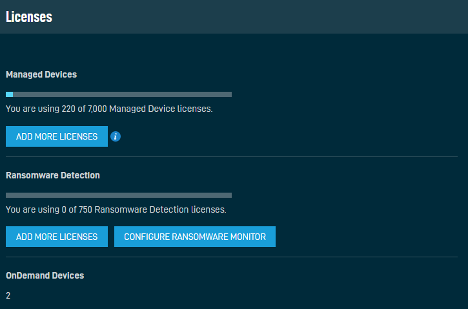This screenshot has width=468, height=309.
Task: Click the divider line above OnDemand Devices
Action: [x=232, y=257]
